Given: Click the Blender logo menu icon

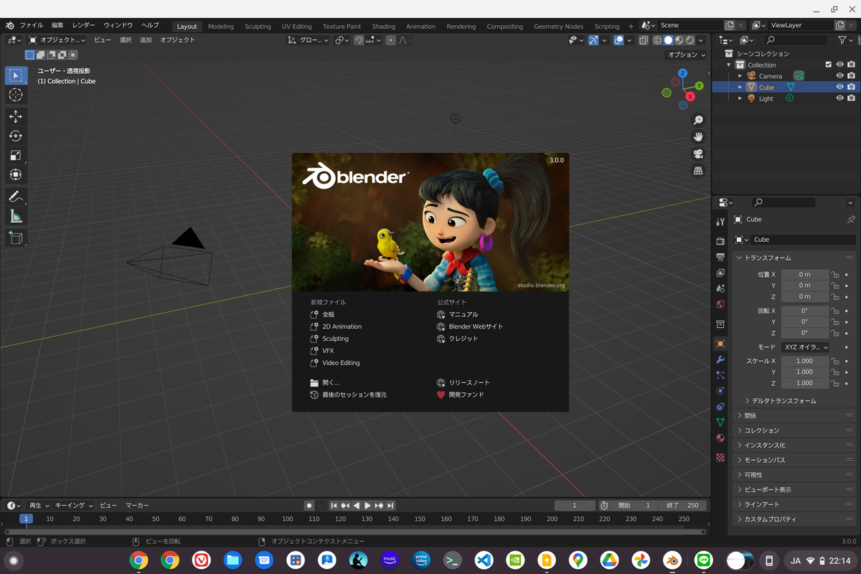Looking at the screenshot, I should pyautogui.click(x=10, y=25).
